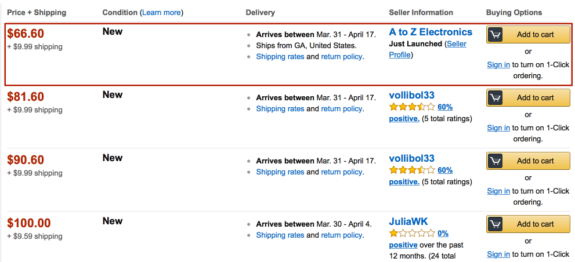The height and width of the screenshot is (262, 575).
Task: Click star rating of $90.60 vollibol33 offer
Action: click(412, 170)
